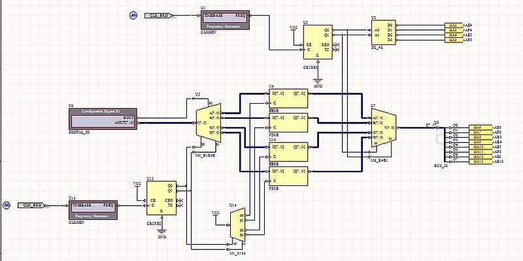The height and width of the screenshot is (261, 523).
Task: Select the HA6 output port
Action: pos(477,127)
